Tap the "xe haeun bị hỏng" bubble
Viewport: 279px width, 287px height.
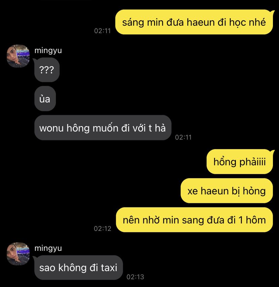227,191
